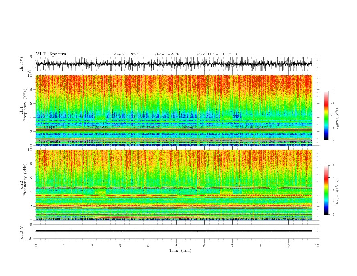Click the '9' tick label on the Time axis
This screenshot has width=357, height=276.
pos(288,246)
